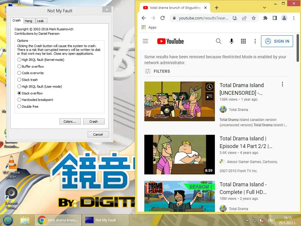Select Double free option
301x226 pixels.
(28, 107)
